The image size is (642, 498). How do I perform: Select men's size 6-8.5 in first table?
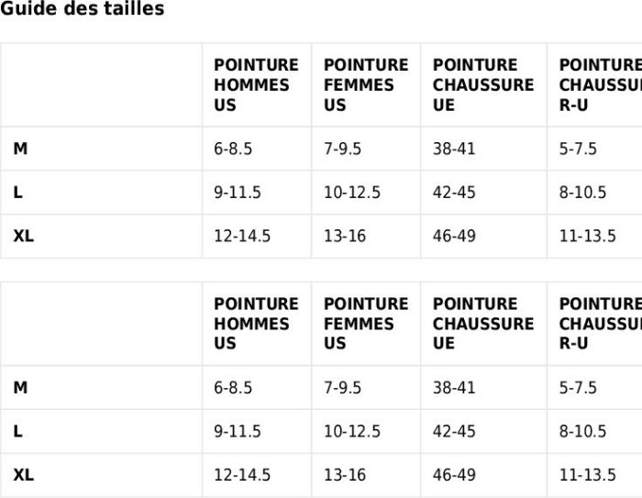click(233, 149)
